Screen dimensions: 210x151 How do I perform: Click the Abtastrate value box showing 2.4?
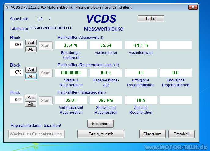40,19
